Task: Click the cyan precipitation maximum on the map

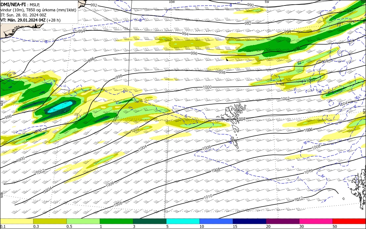Action: point(61,106)
